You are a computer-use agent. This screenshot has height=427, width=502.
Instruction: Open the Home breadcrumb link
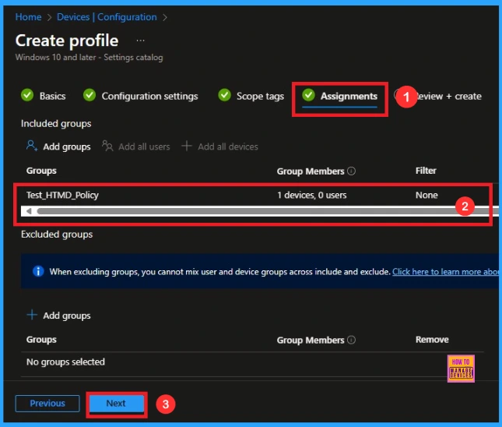(x=28, y=17)
